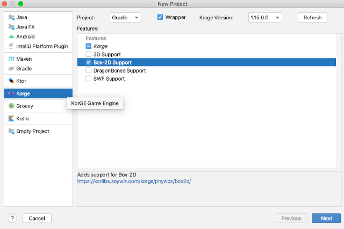
Task: Click the Gradle elephant icon
Action: pos(11,68)
